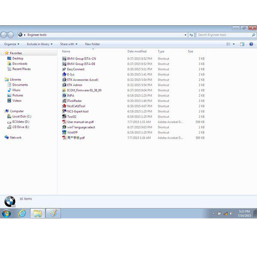Image resolution: width=257 pixels, height=257 pixels.
Task: Open CD Drive (E:)
Action: click(21, 127)
